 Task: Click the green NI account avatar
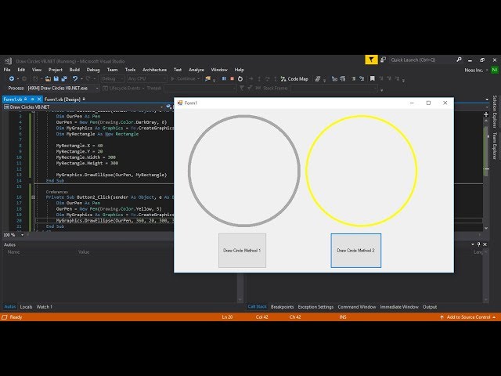click(x=495, y=70)
